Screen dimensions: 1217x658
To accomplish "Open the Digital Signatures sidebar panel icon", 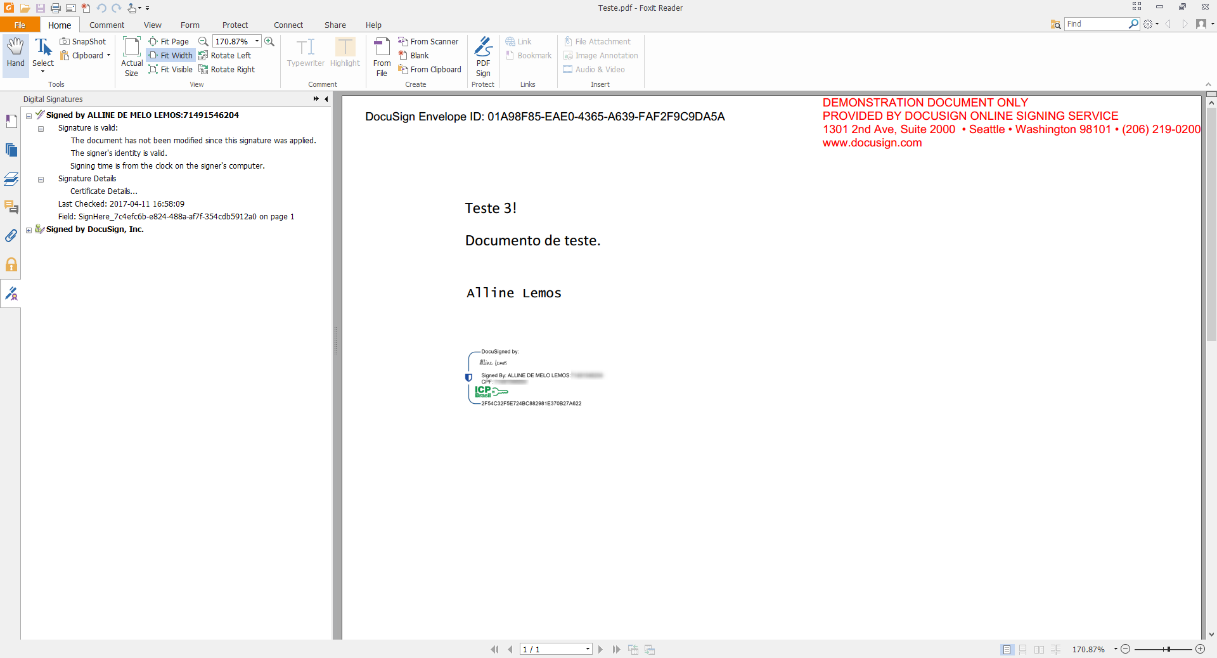I will 11,294.
